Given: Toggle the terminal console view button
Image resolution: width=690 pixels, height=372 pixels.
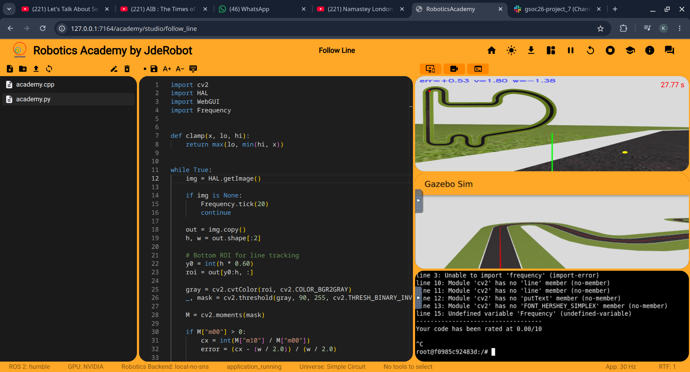Looking at the screenshot, I should pos(478,69).
